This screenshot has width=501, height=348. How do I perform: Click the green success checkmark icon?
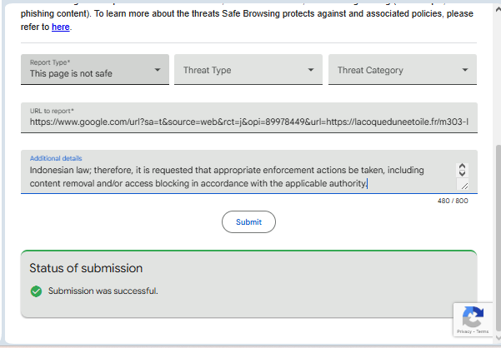(36, 291)
